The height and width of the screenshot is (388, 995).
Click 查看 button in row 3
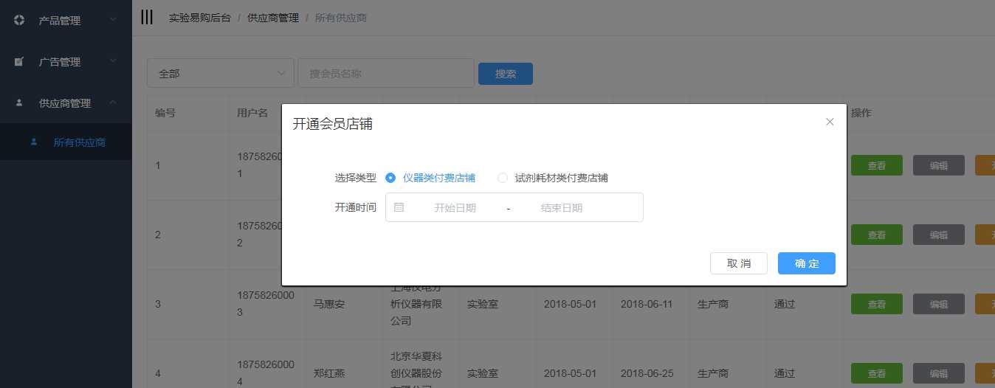pyautogui.click(x=877, y=304)
